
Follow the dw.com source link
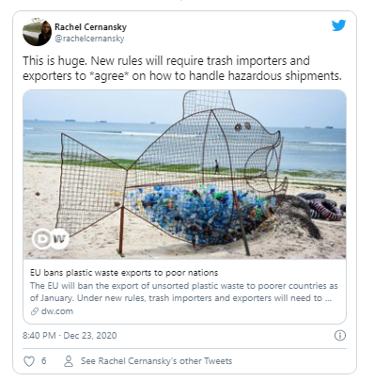pyautogui.click(x=57, y=311)
